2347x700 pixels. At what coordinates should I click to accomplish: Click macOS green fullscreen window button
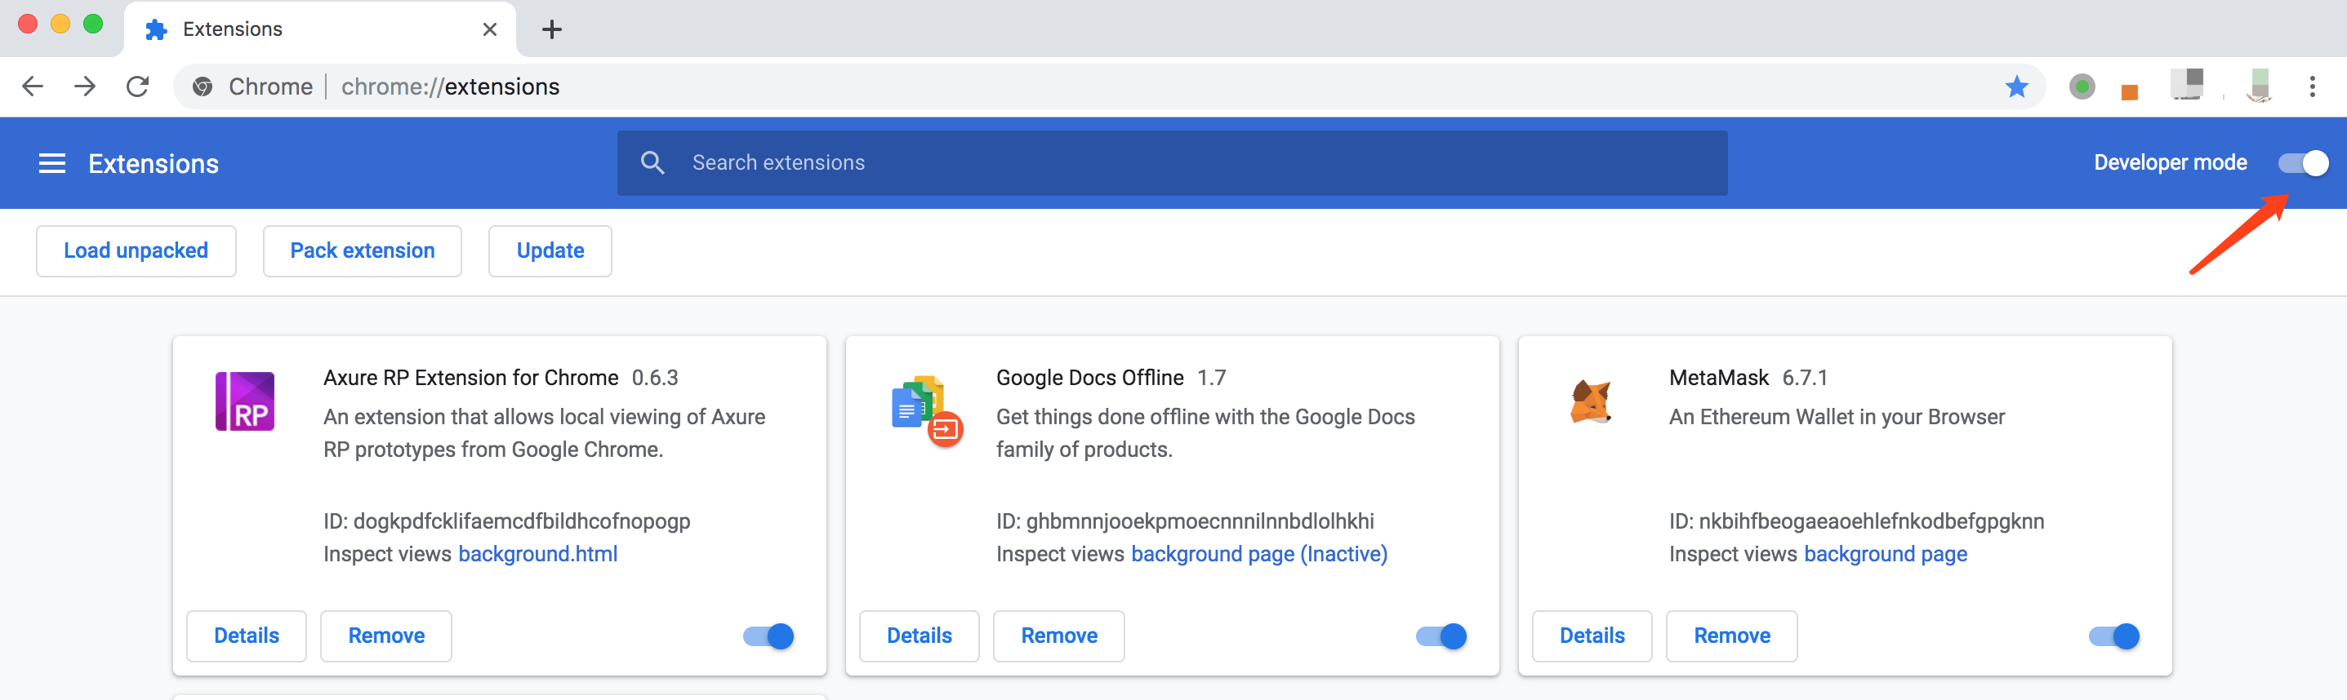point(93,24)
